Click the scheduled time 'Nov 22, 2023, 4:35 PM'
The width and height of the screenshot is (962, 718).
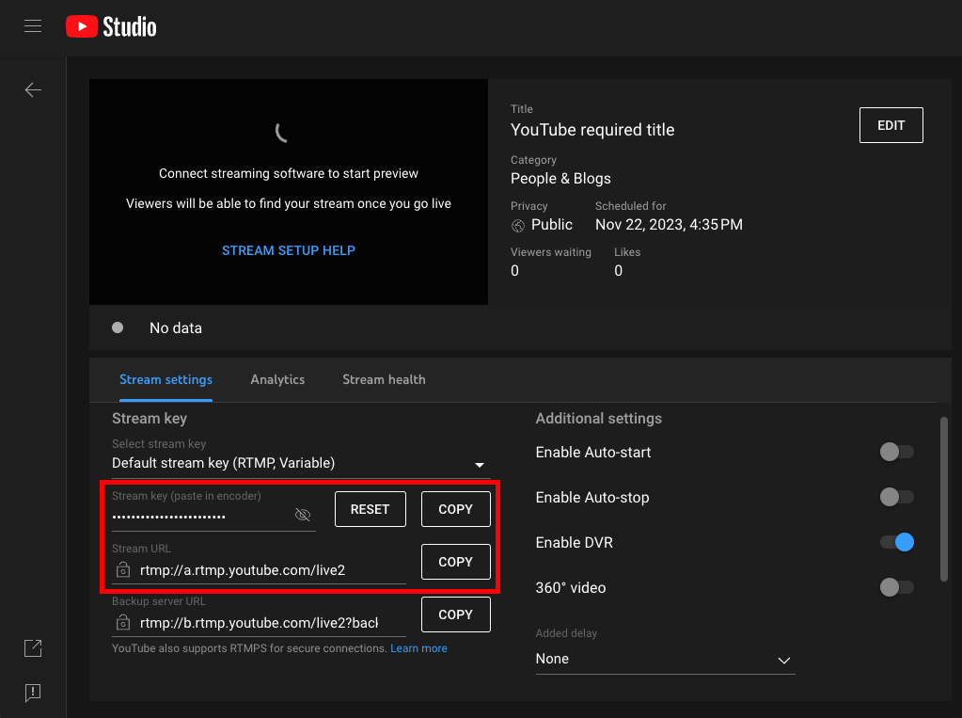(x=669, y=225)
